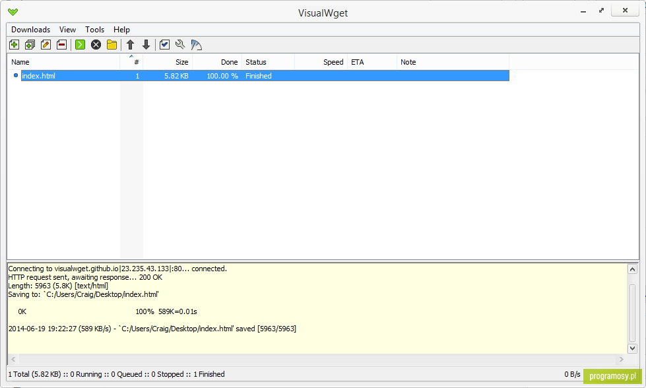646x388 pixels.
Task: Open the Help menu
Action: [121, 30]
